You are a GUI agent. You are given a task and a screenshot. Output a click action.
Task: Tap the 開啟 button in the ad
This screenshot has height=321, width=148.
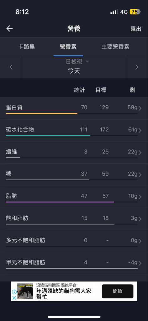[118, 291]
